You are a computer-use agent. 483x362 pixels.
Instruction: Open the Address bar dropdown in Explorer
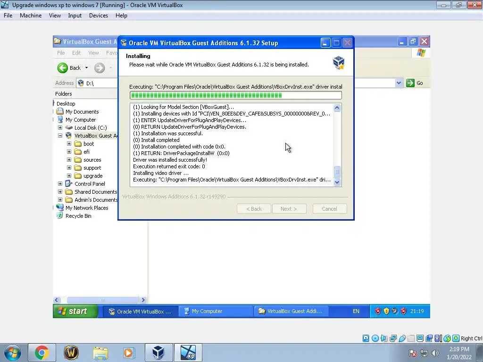(x=399, y=83)
